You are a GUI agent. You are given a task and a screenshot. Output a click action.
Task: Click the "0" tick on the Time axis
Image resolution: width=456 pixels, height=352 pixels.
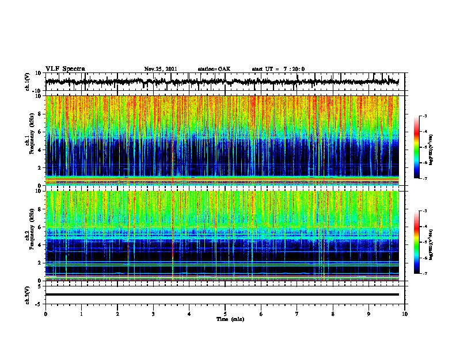coord(45,314)
